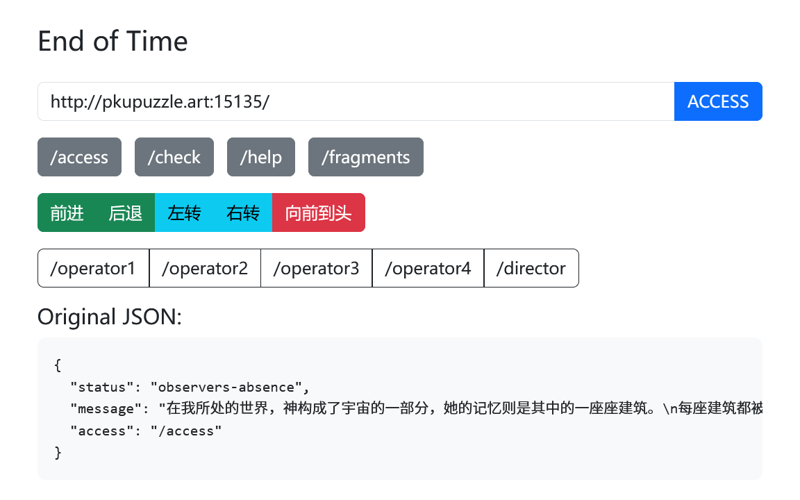800x500 pixels.
Task: Click the End of Time page heading
Action: (x=112, y=42)
